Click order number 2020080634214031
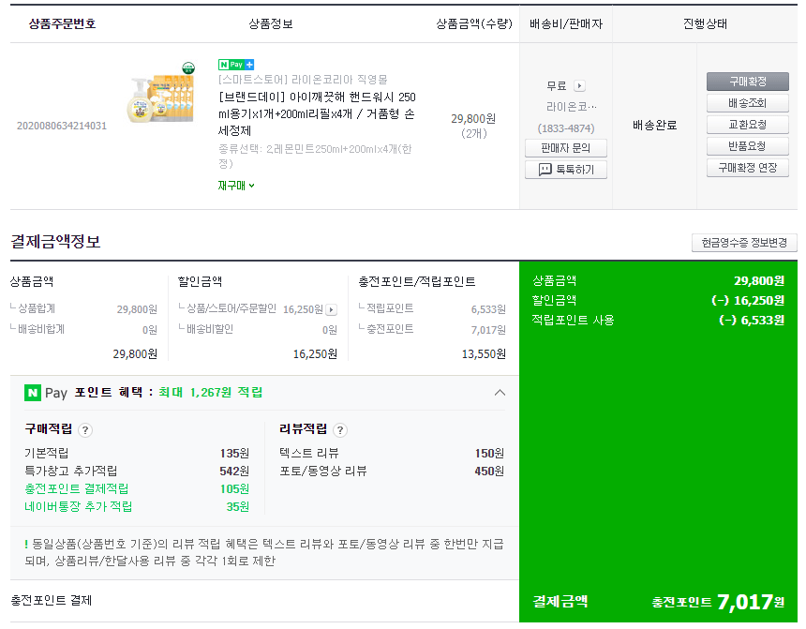This screenshot has height=629, width=806. click(62, 126)
